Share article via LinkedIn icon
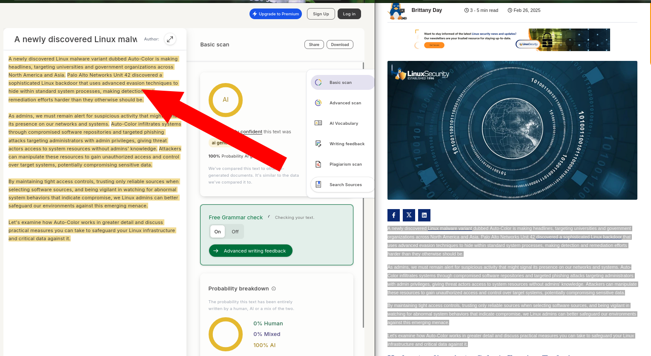Screen dimensions: 651x356 [424, 215]
